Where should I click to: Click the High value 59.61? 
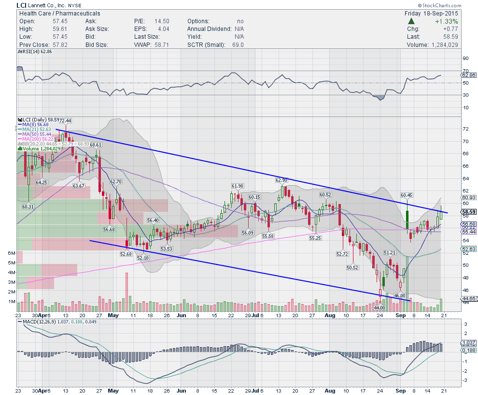pyautogui.click(x=60, y=29)
